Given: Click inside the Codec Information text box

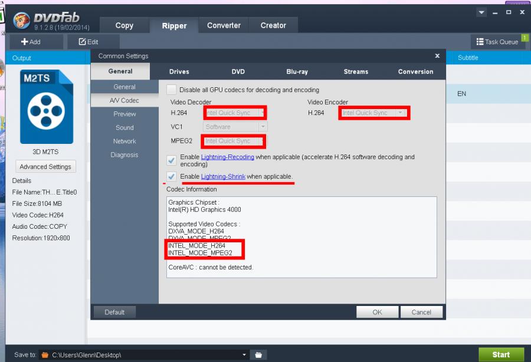Looking at the screenshot, I should [301, 237].
